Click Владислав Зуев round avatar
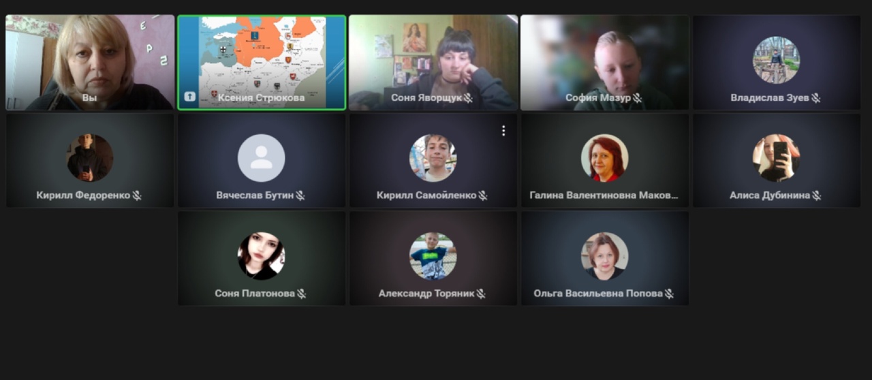The height and width of the screenshot is (380, 872). point(777,60)
